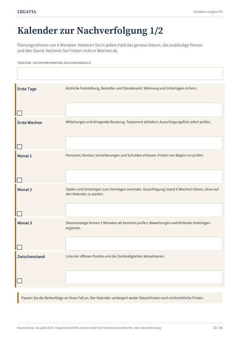The image size is (240, 340).
Task: Select the Monat 3 notes field
Action: click(144, 244)
